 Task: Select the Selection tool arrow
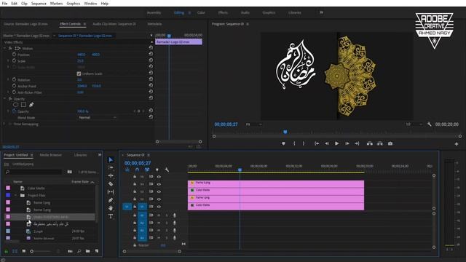point(111,160)
